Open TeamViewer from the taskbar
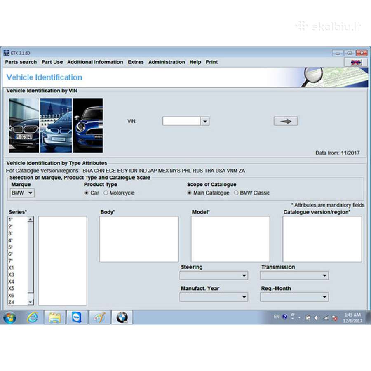This screenshot has height=371, width=371. pyautogui.click(x=77, y=317)
